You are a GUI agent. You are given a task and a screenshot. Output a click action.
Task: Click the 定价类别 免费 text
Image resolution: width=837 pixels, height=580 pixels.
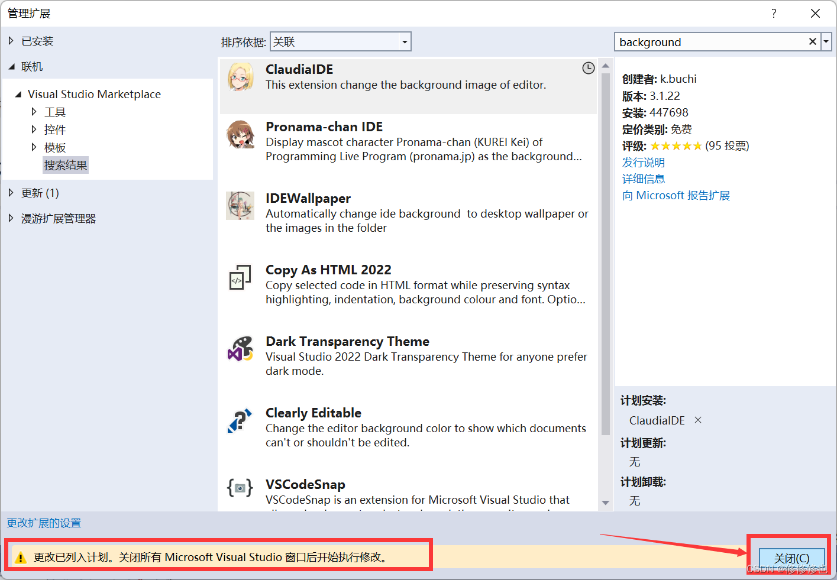point(657,129)
